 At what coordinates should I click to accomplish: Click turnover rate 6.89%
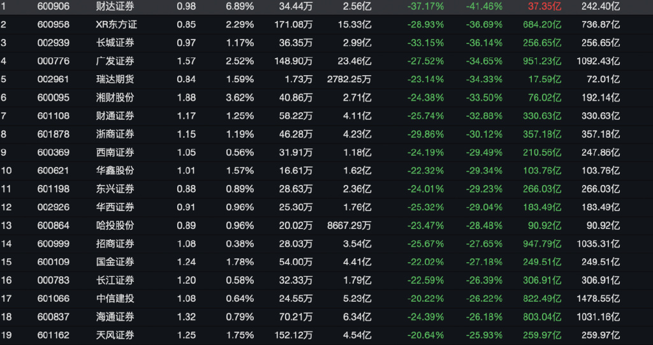click(240, 6)
